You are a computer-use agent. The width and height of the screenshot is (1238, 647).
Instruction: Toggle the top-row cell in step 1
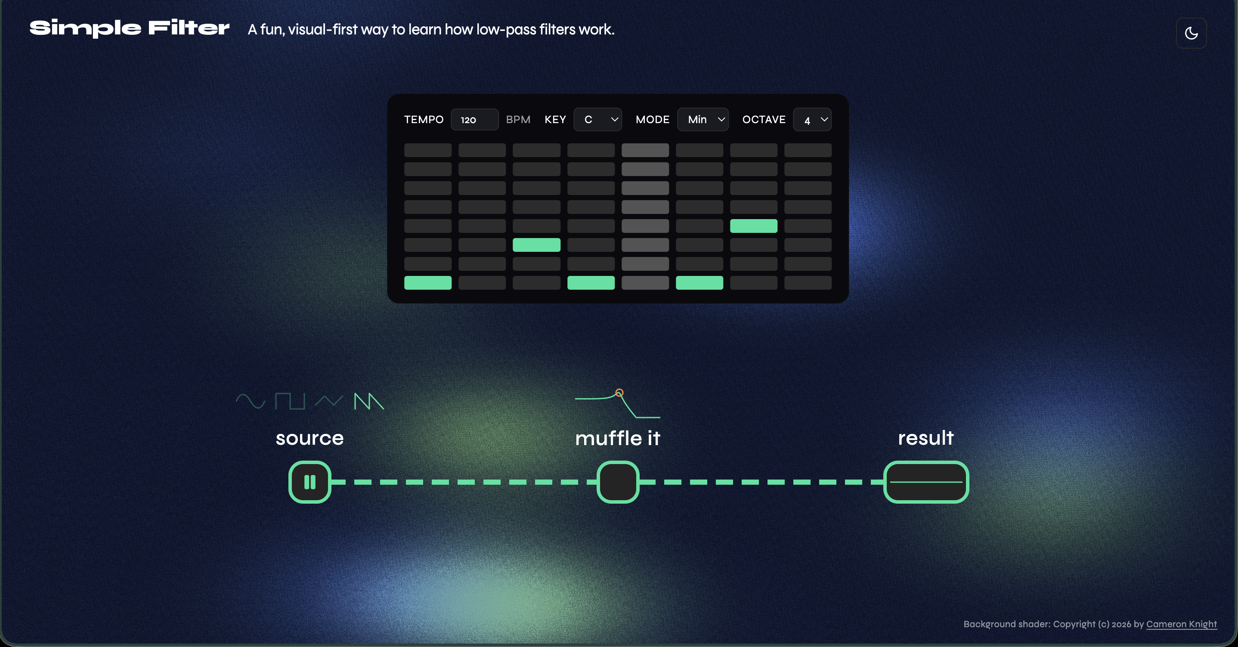tap(428, 150)
